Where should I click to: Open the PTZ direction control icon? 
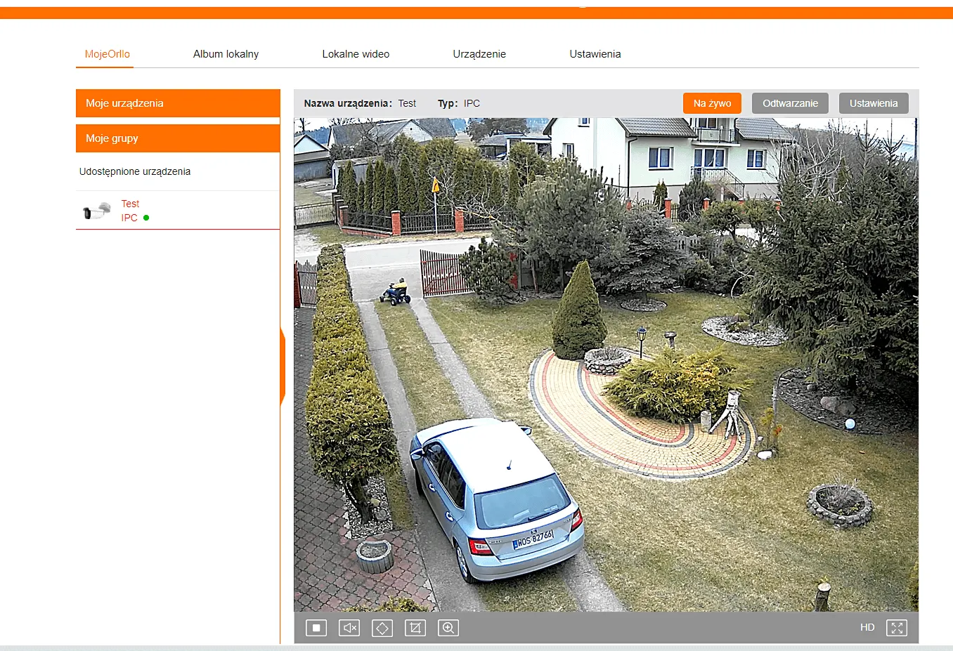click(x=382, y=628)
